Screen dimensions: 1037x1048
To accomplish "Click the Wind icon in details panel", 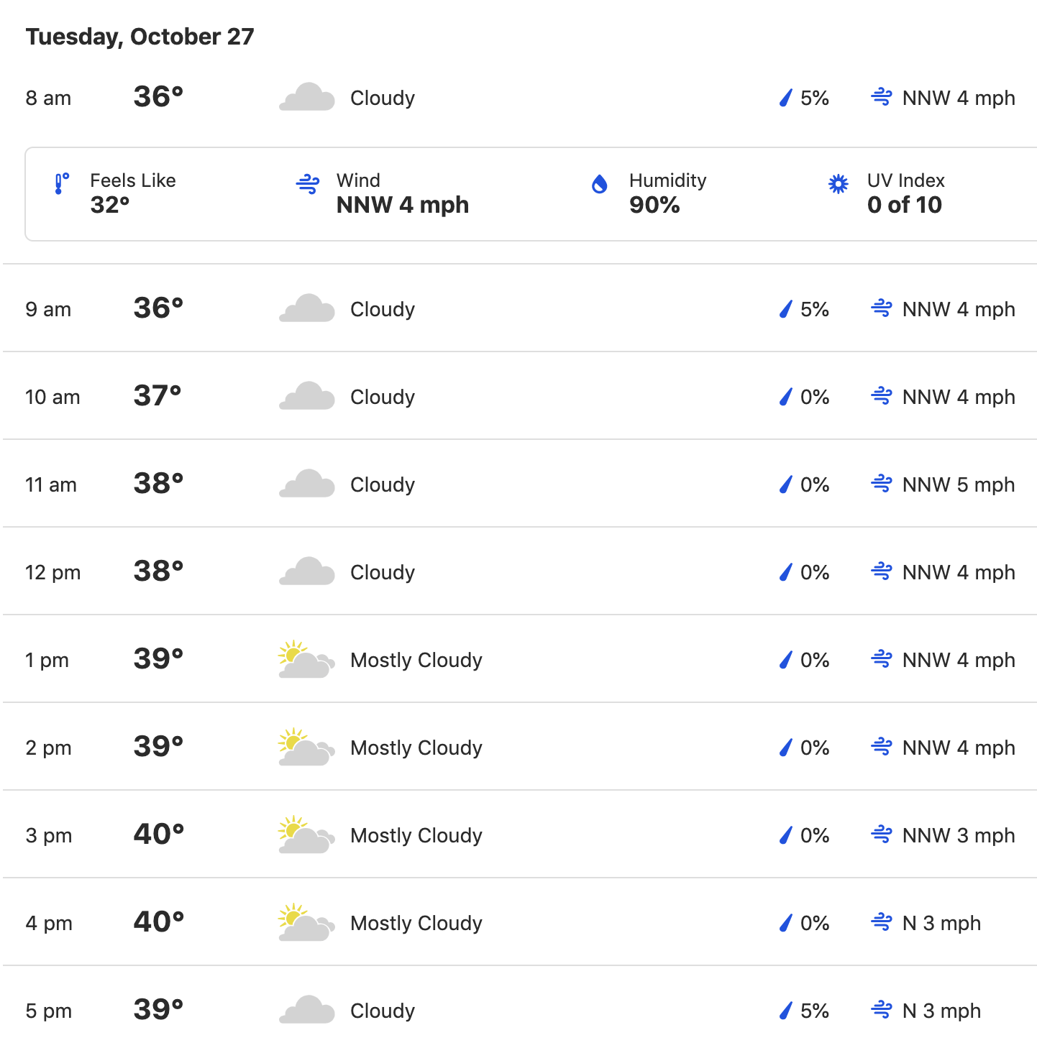I will [x=308, y=184].
